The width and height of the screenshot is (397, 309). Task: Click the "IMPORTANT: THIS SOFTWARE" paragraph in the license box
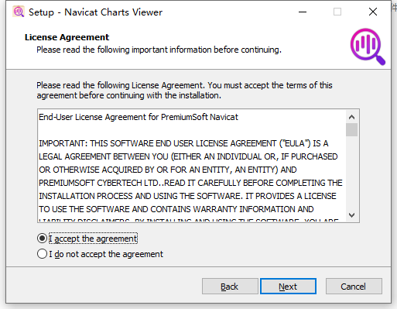(x=190, y=182)
